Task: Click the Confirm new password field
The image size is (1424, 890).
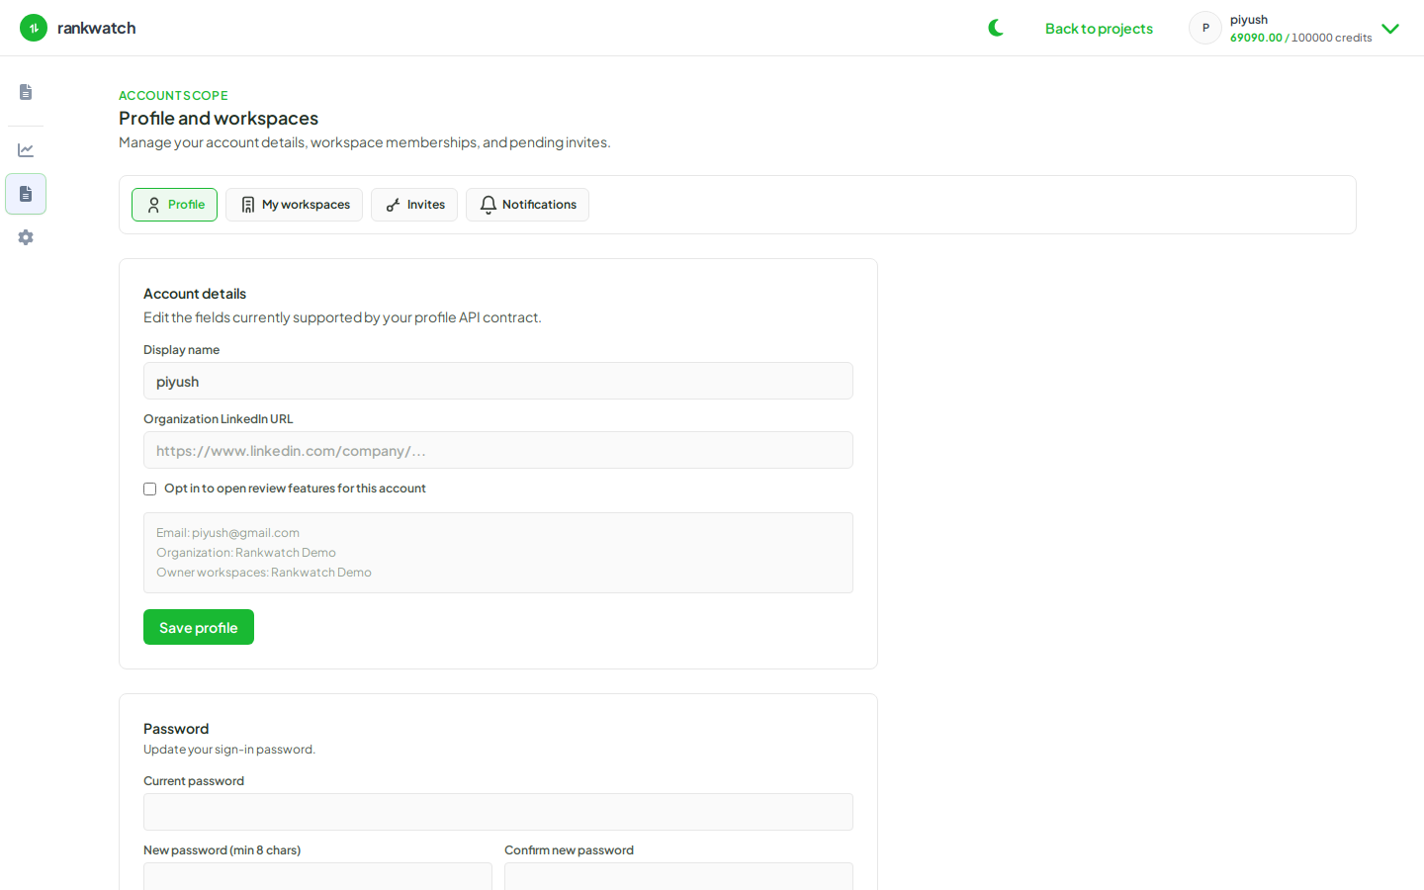Action: click(x=678, y=876)
